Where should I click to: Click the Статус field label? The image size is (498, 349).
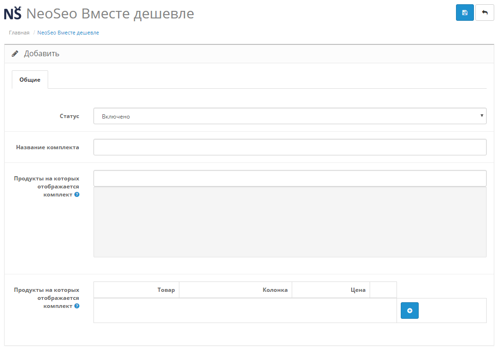click(69, 116)
